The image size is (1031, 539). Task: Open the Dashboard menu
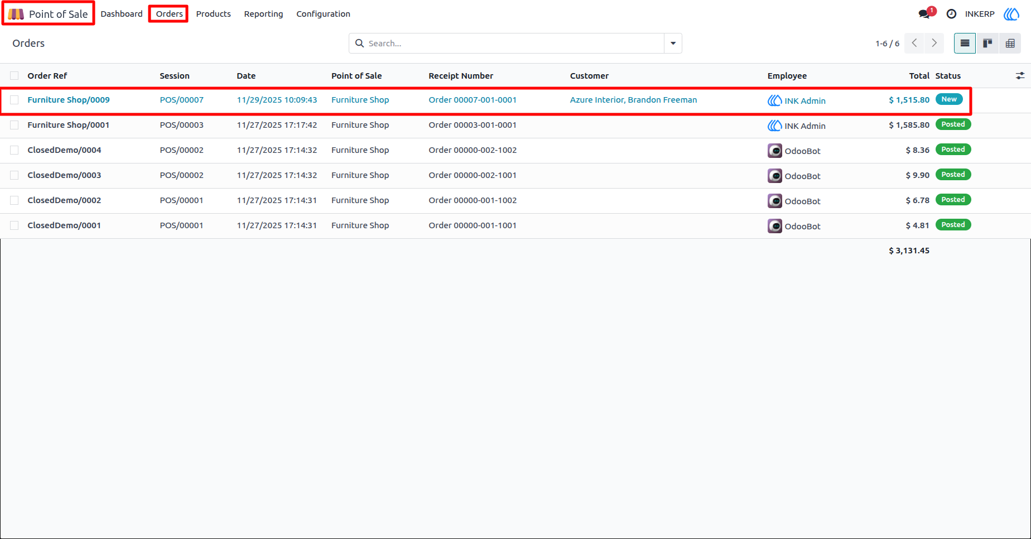point(122,14)
